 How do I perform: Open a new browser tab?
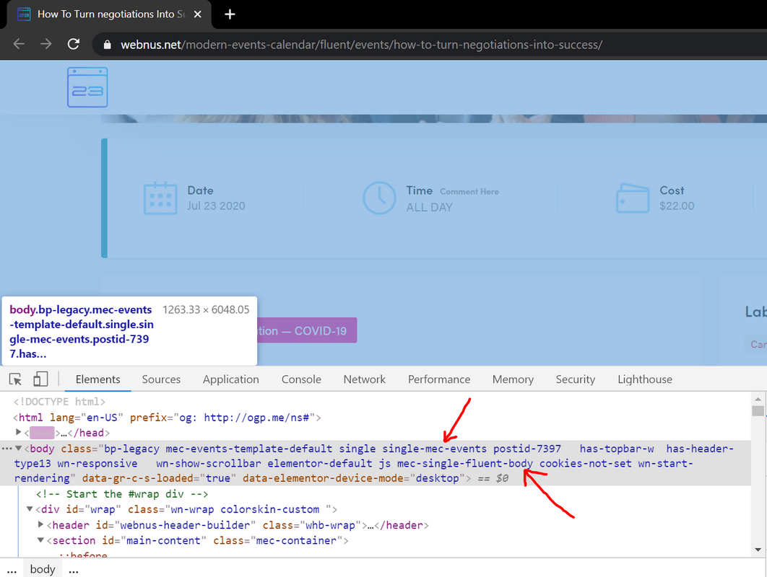[230, 14]
